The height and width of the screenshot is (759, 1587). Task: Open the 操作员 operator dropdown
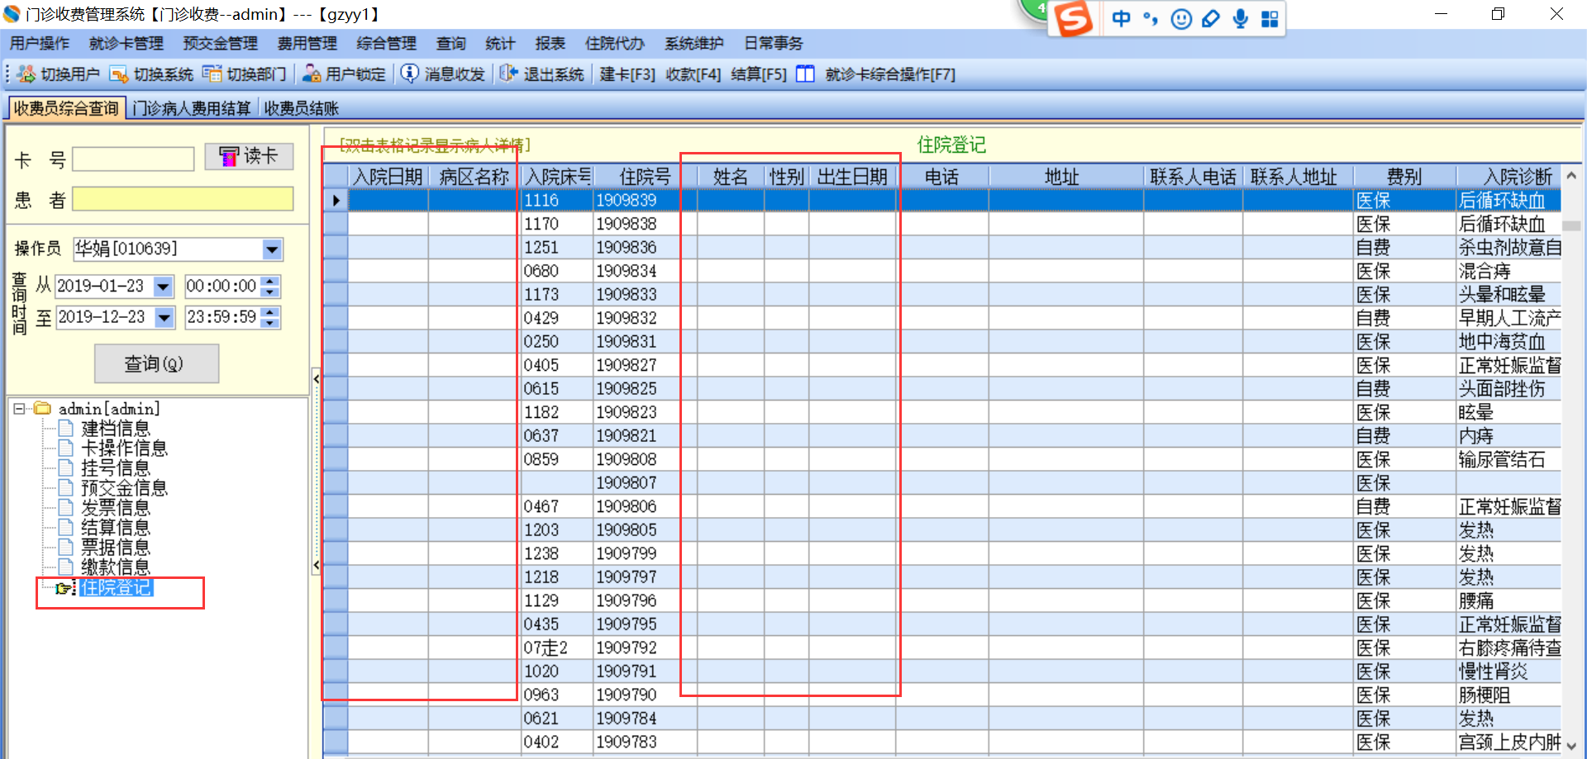[x=272, y=249]
